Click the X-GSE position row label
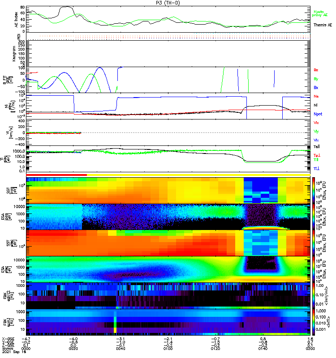336x358 pixels. point(8,339)
